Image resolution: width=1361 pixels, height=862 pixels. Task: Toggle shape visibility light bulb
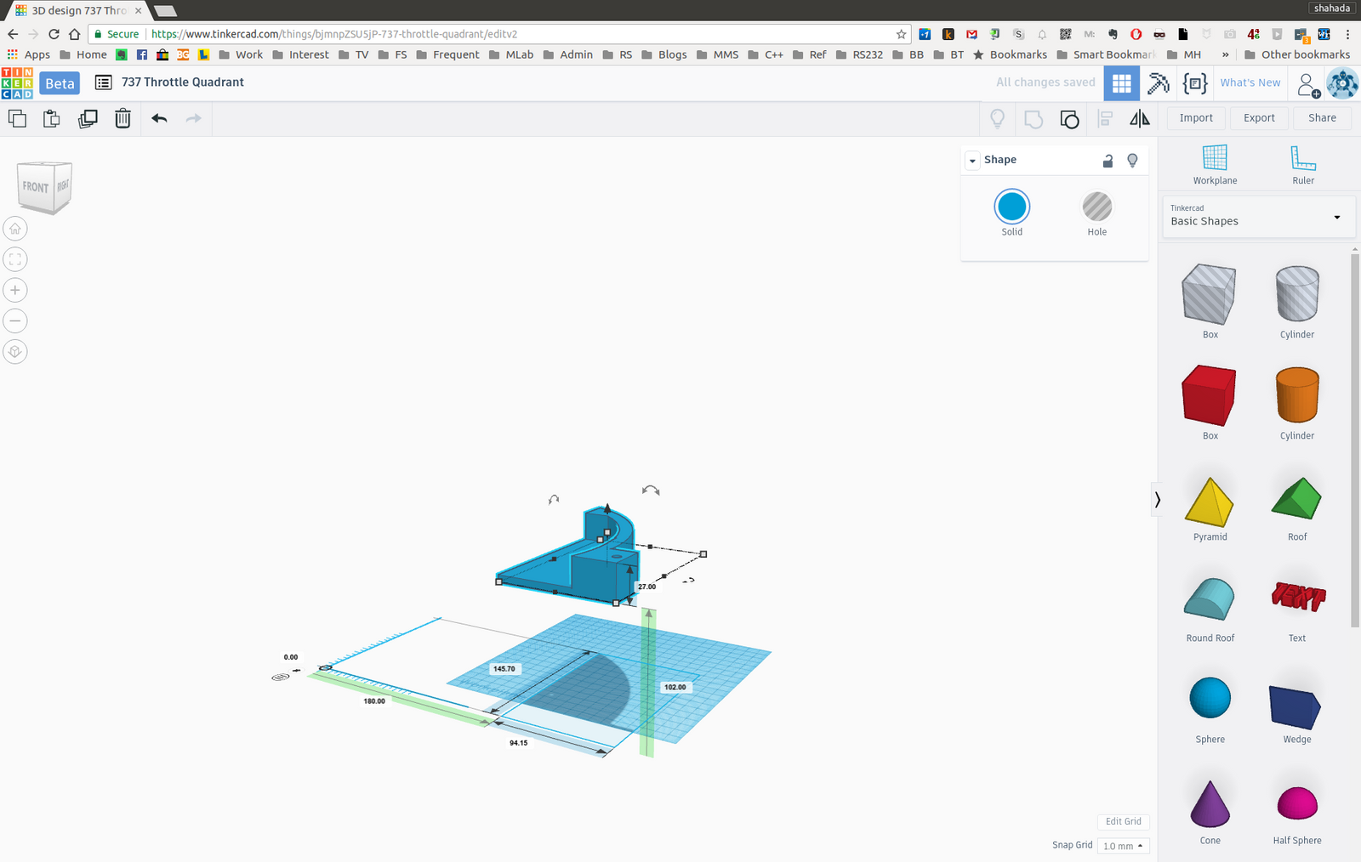[x=1132, y=161]
